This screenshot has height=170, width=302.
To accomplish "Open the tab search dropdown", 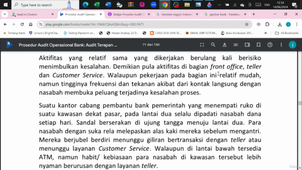I will tap(5, 14).
